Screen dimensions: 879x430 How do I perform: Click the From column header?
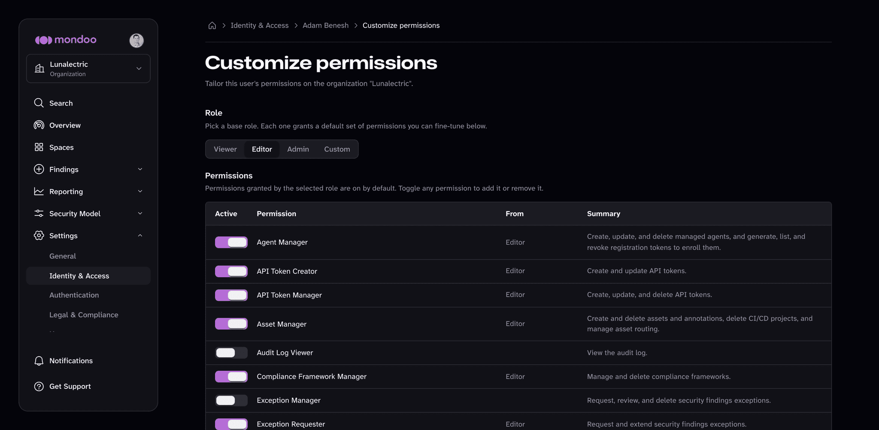point(515,214)
